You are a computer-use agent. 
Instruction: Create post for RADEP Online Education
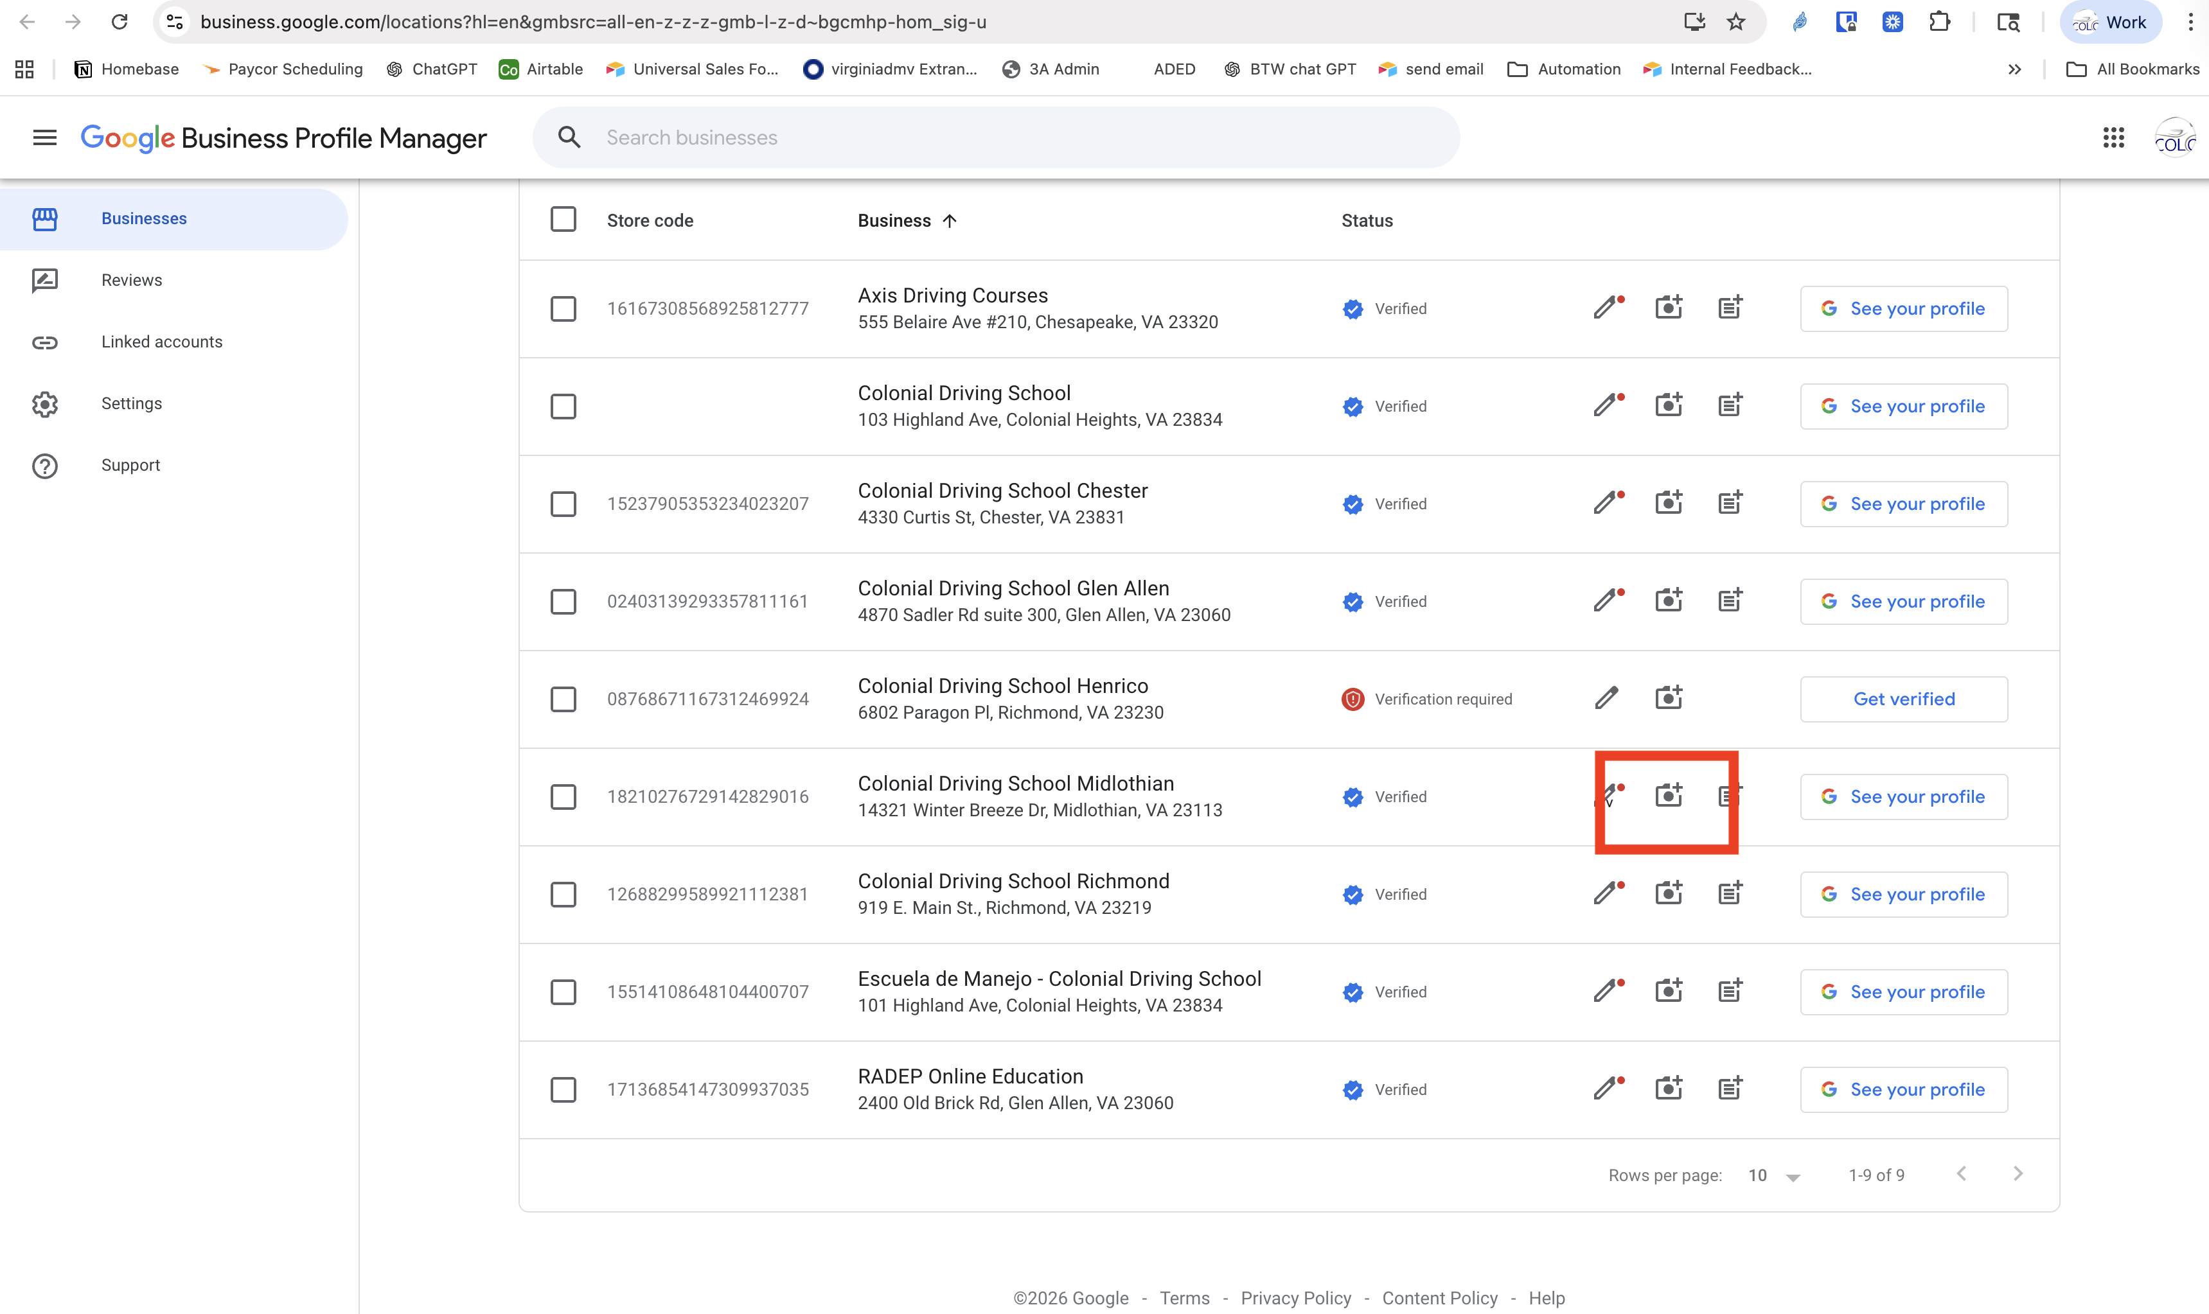[1730, 1087]
